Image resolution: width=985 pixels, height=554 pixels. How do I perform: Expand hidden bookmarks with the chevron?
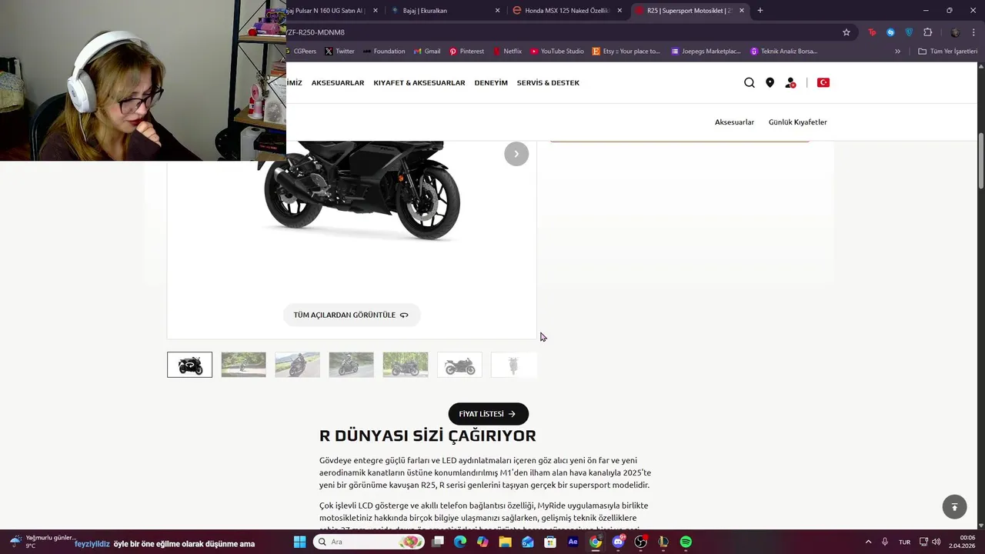pos(897,52)
